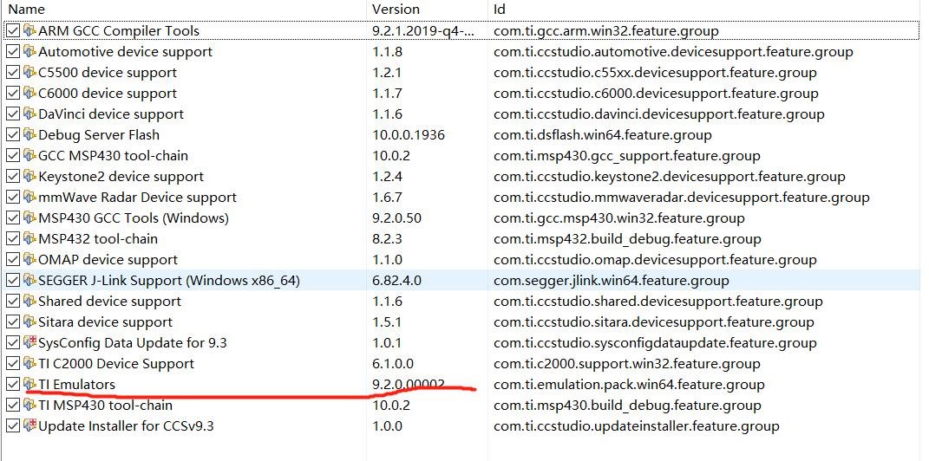929x461 pixels.
Task: Click the com.ti.ccstudio.updateinstaller.feature.group id
Action: (x=637, y=426)
